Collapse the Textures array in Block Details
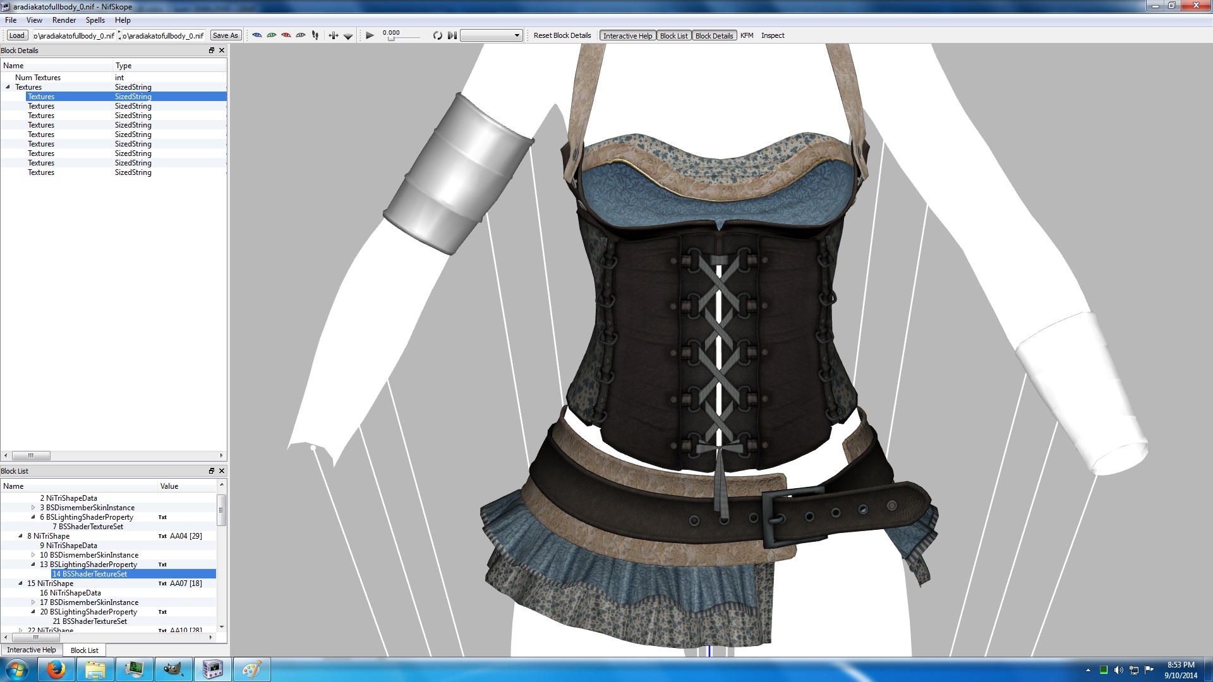 [x=8, y=87]
